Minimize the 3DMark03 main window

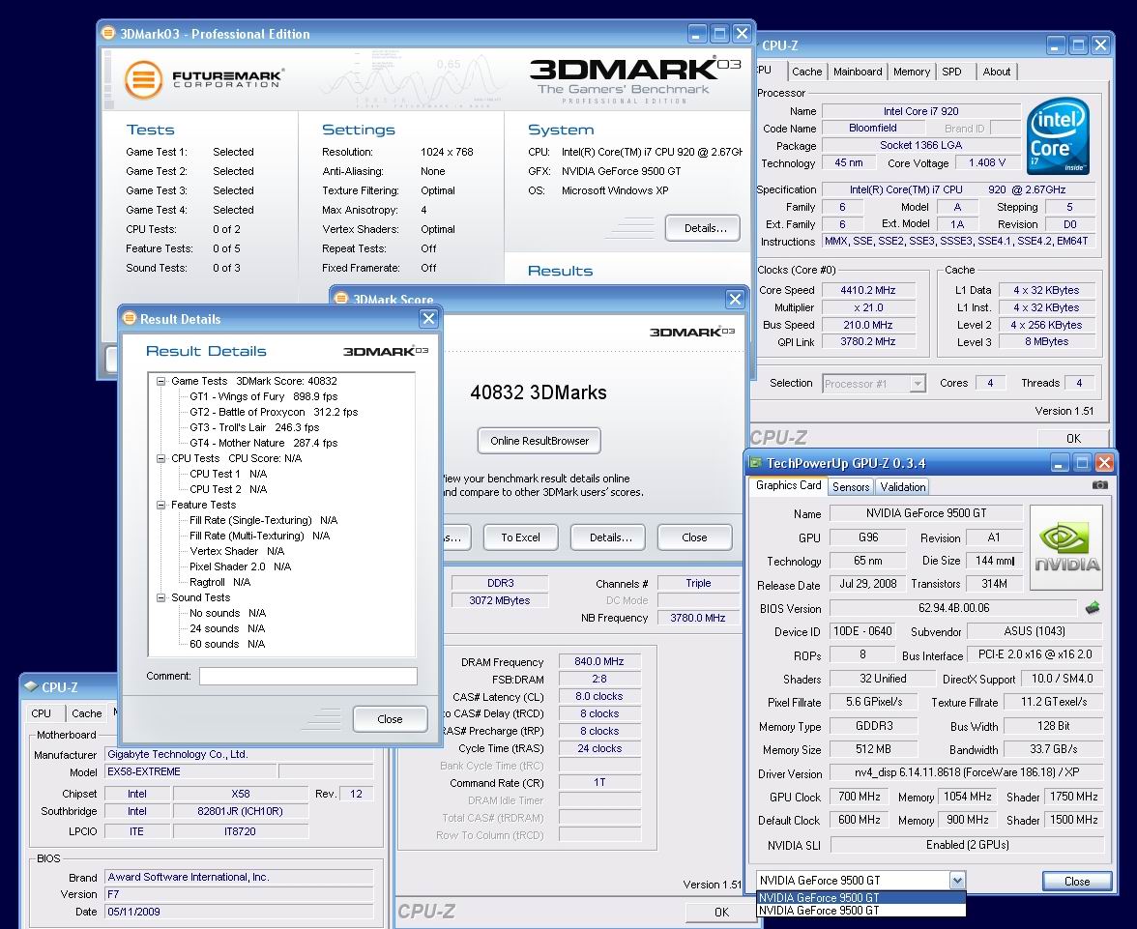pyautogui.click(x=698, y=34)
